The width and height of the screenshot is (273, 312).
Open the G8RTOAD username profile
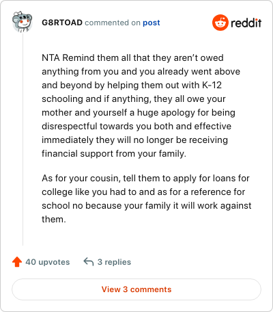(62, 23)
